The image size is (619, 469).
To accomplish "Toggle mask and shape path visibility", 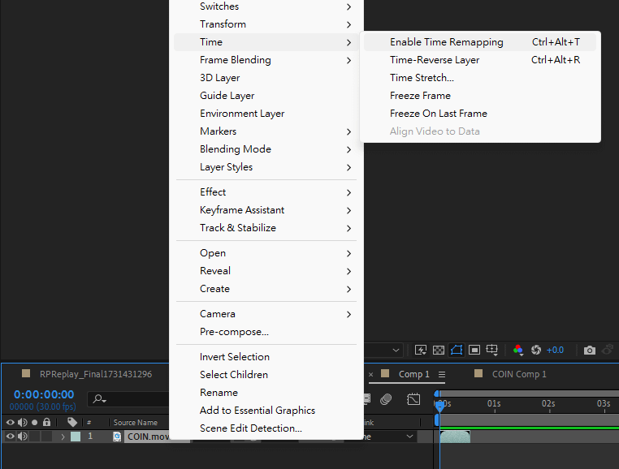I will (457, 351).
